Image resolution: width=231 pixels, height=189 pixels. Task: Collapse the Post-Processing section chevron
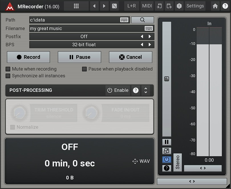146,90
